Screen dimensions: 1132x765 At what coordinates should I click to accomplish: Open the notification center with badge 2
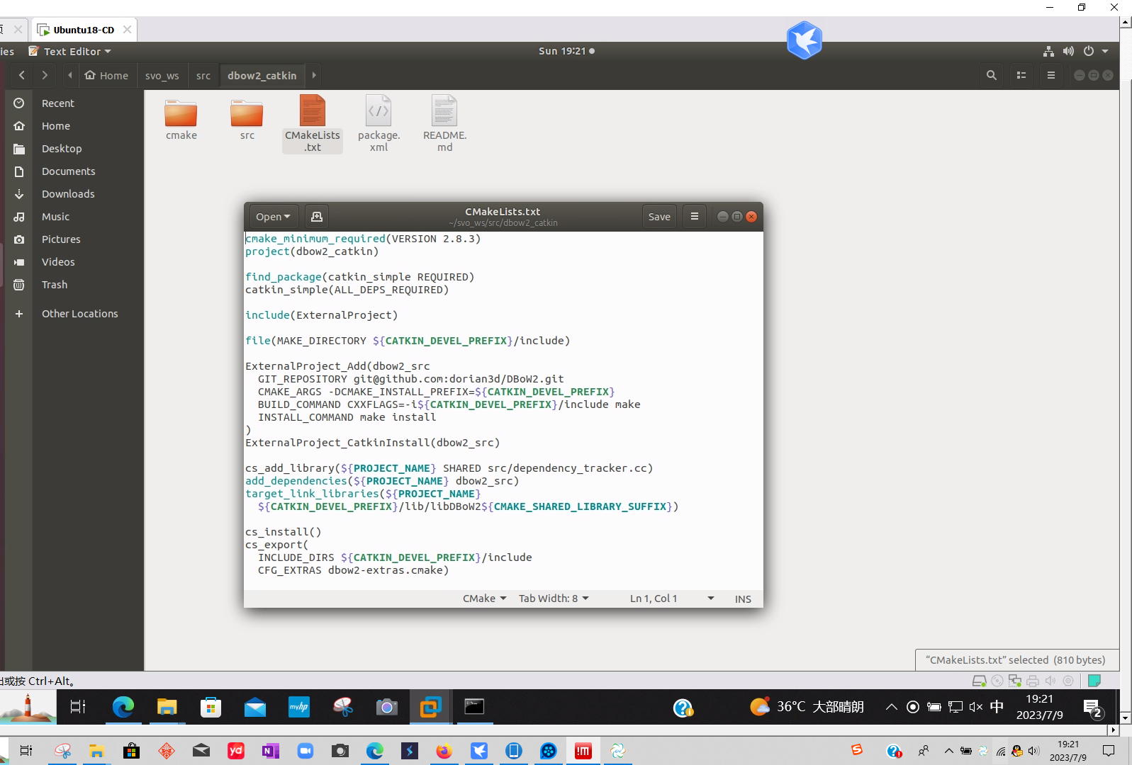click(1092, 708)
